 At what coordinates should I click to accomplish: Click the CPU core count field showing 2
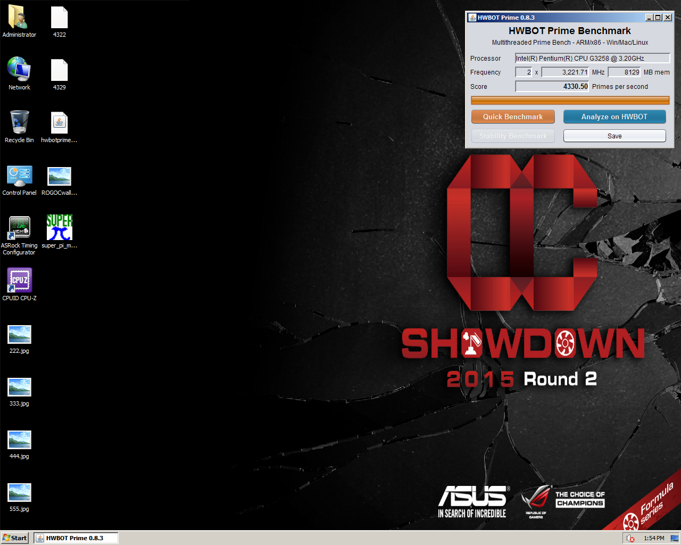(x=524, y=72)
